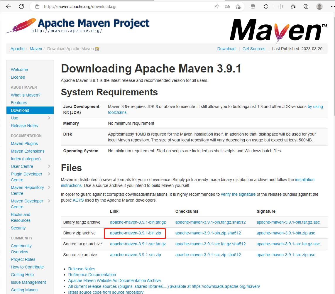This screenshot has width=335, height=294.
Task: Open Read Aloud icon in address bar
Action: point(217,6)
